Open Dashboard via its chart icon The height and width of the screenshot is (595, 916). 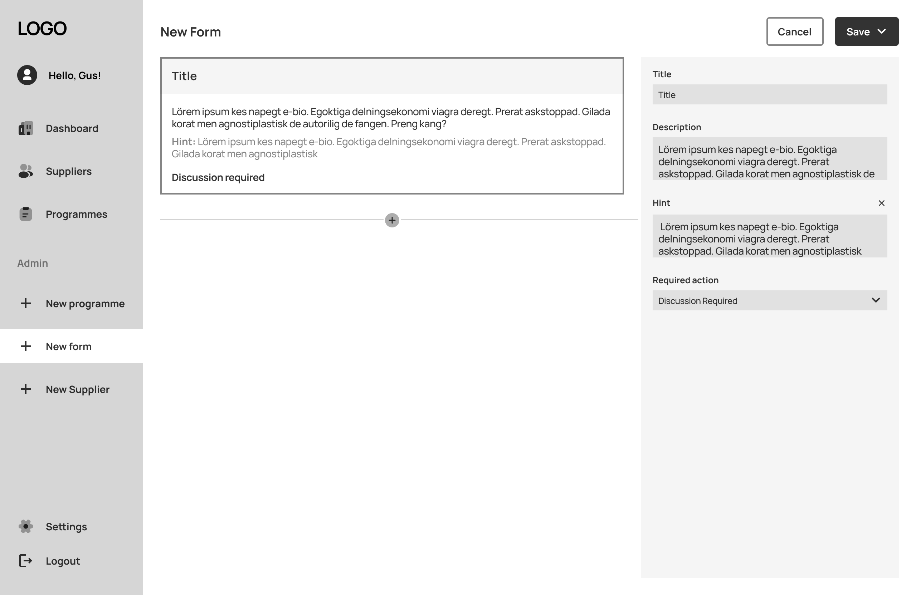(x=26, y=128)
